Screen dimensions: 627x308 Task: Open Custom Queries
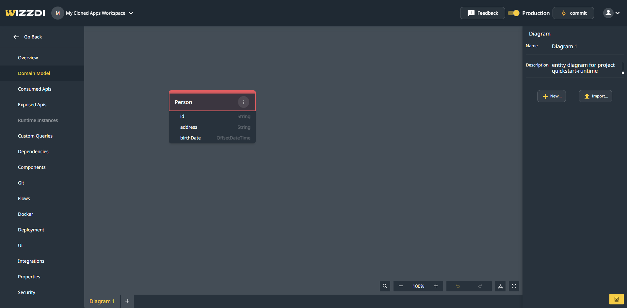(x=42, y=136)
